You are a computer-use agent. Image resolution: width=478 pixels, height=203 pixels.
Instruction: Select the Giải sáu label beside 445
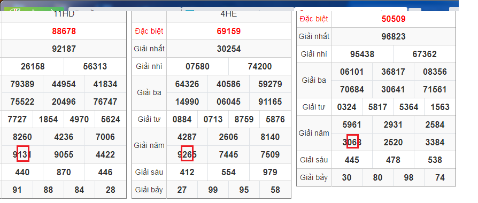pos(314,160)
